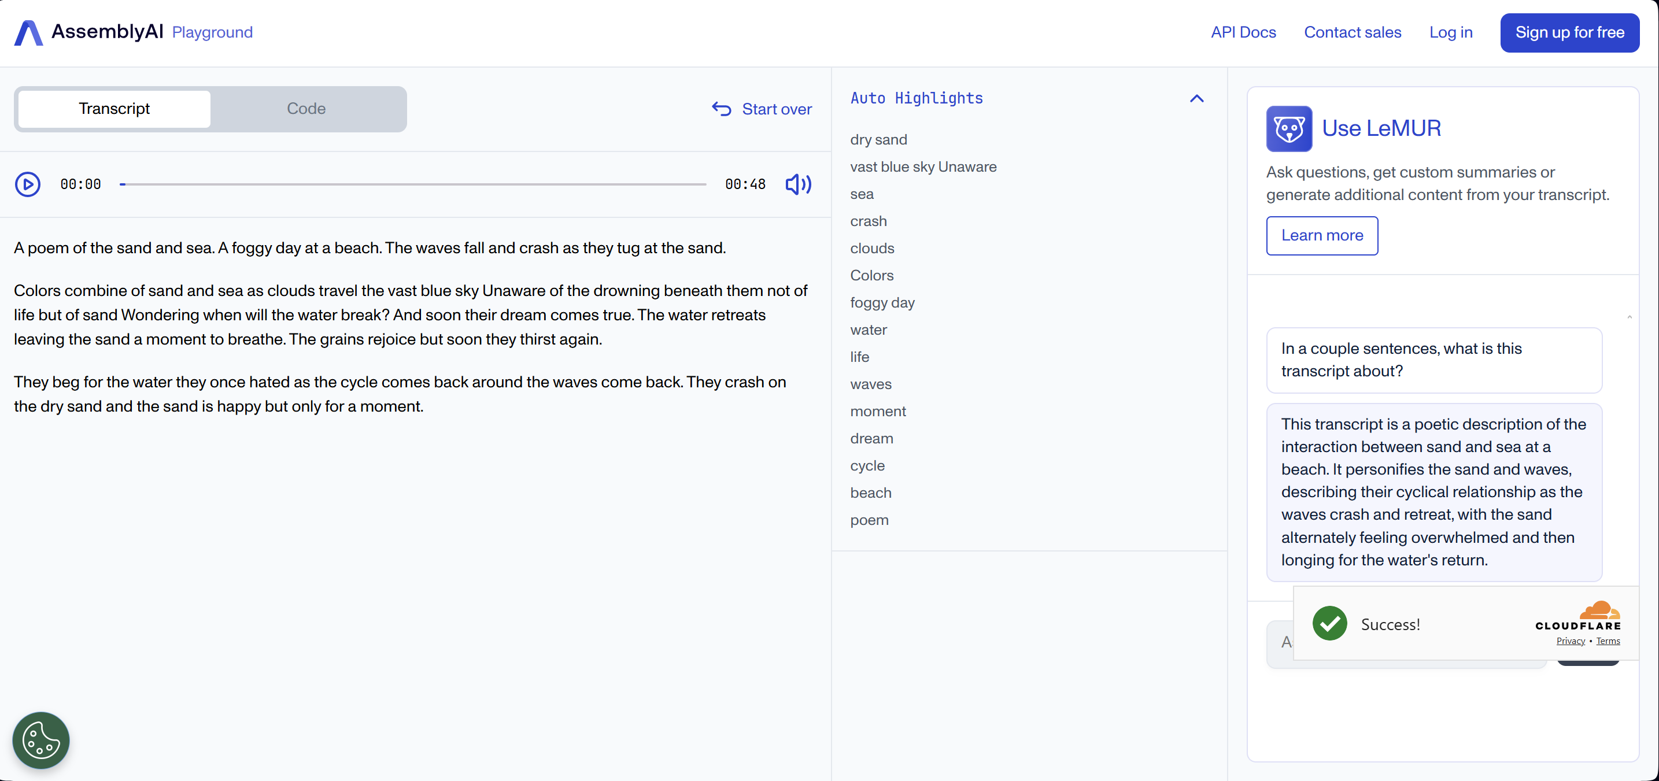Select the 'dream' highlight

tap(871, 438)
